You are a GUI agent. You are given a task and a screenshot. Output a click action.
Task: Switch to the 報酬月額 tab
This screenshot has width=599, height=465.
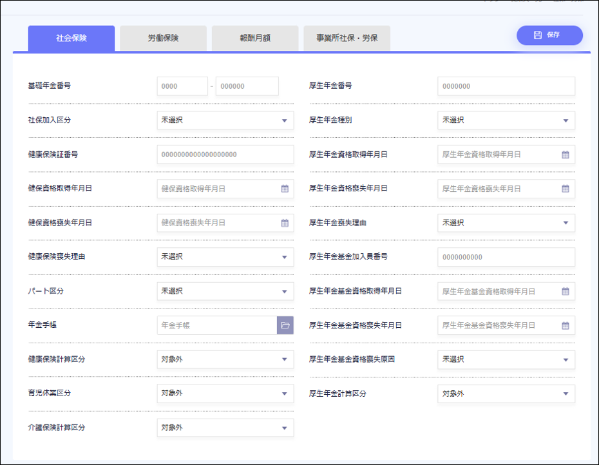pos(255,38)
